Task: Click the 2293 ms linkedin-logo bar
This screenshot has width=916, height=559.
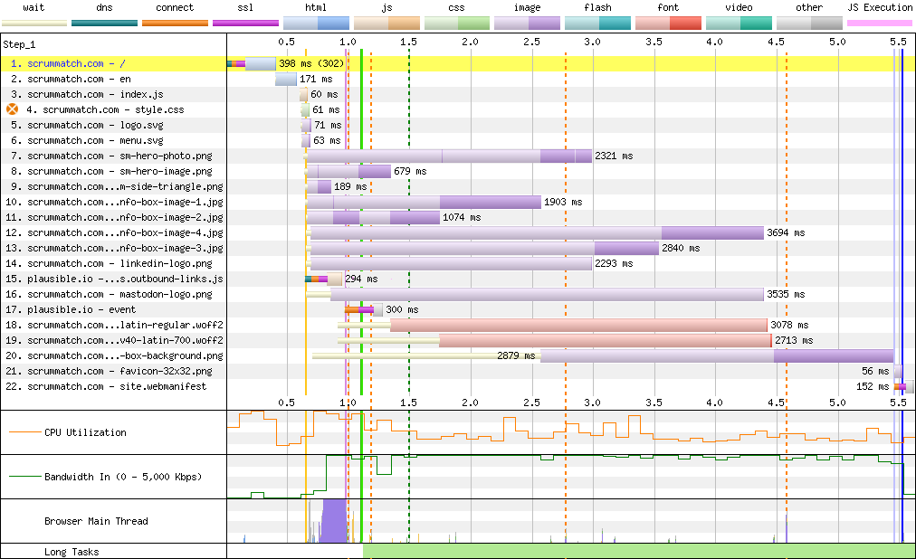Action: [x=451, y=263]
